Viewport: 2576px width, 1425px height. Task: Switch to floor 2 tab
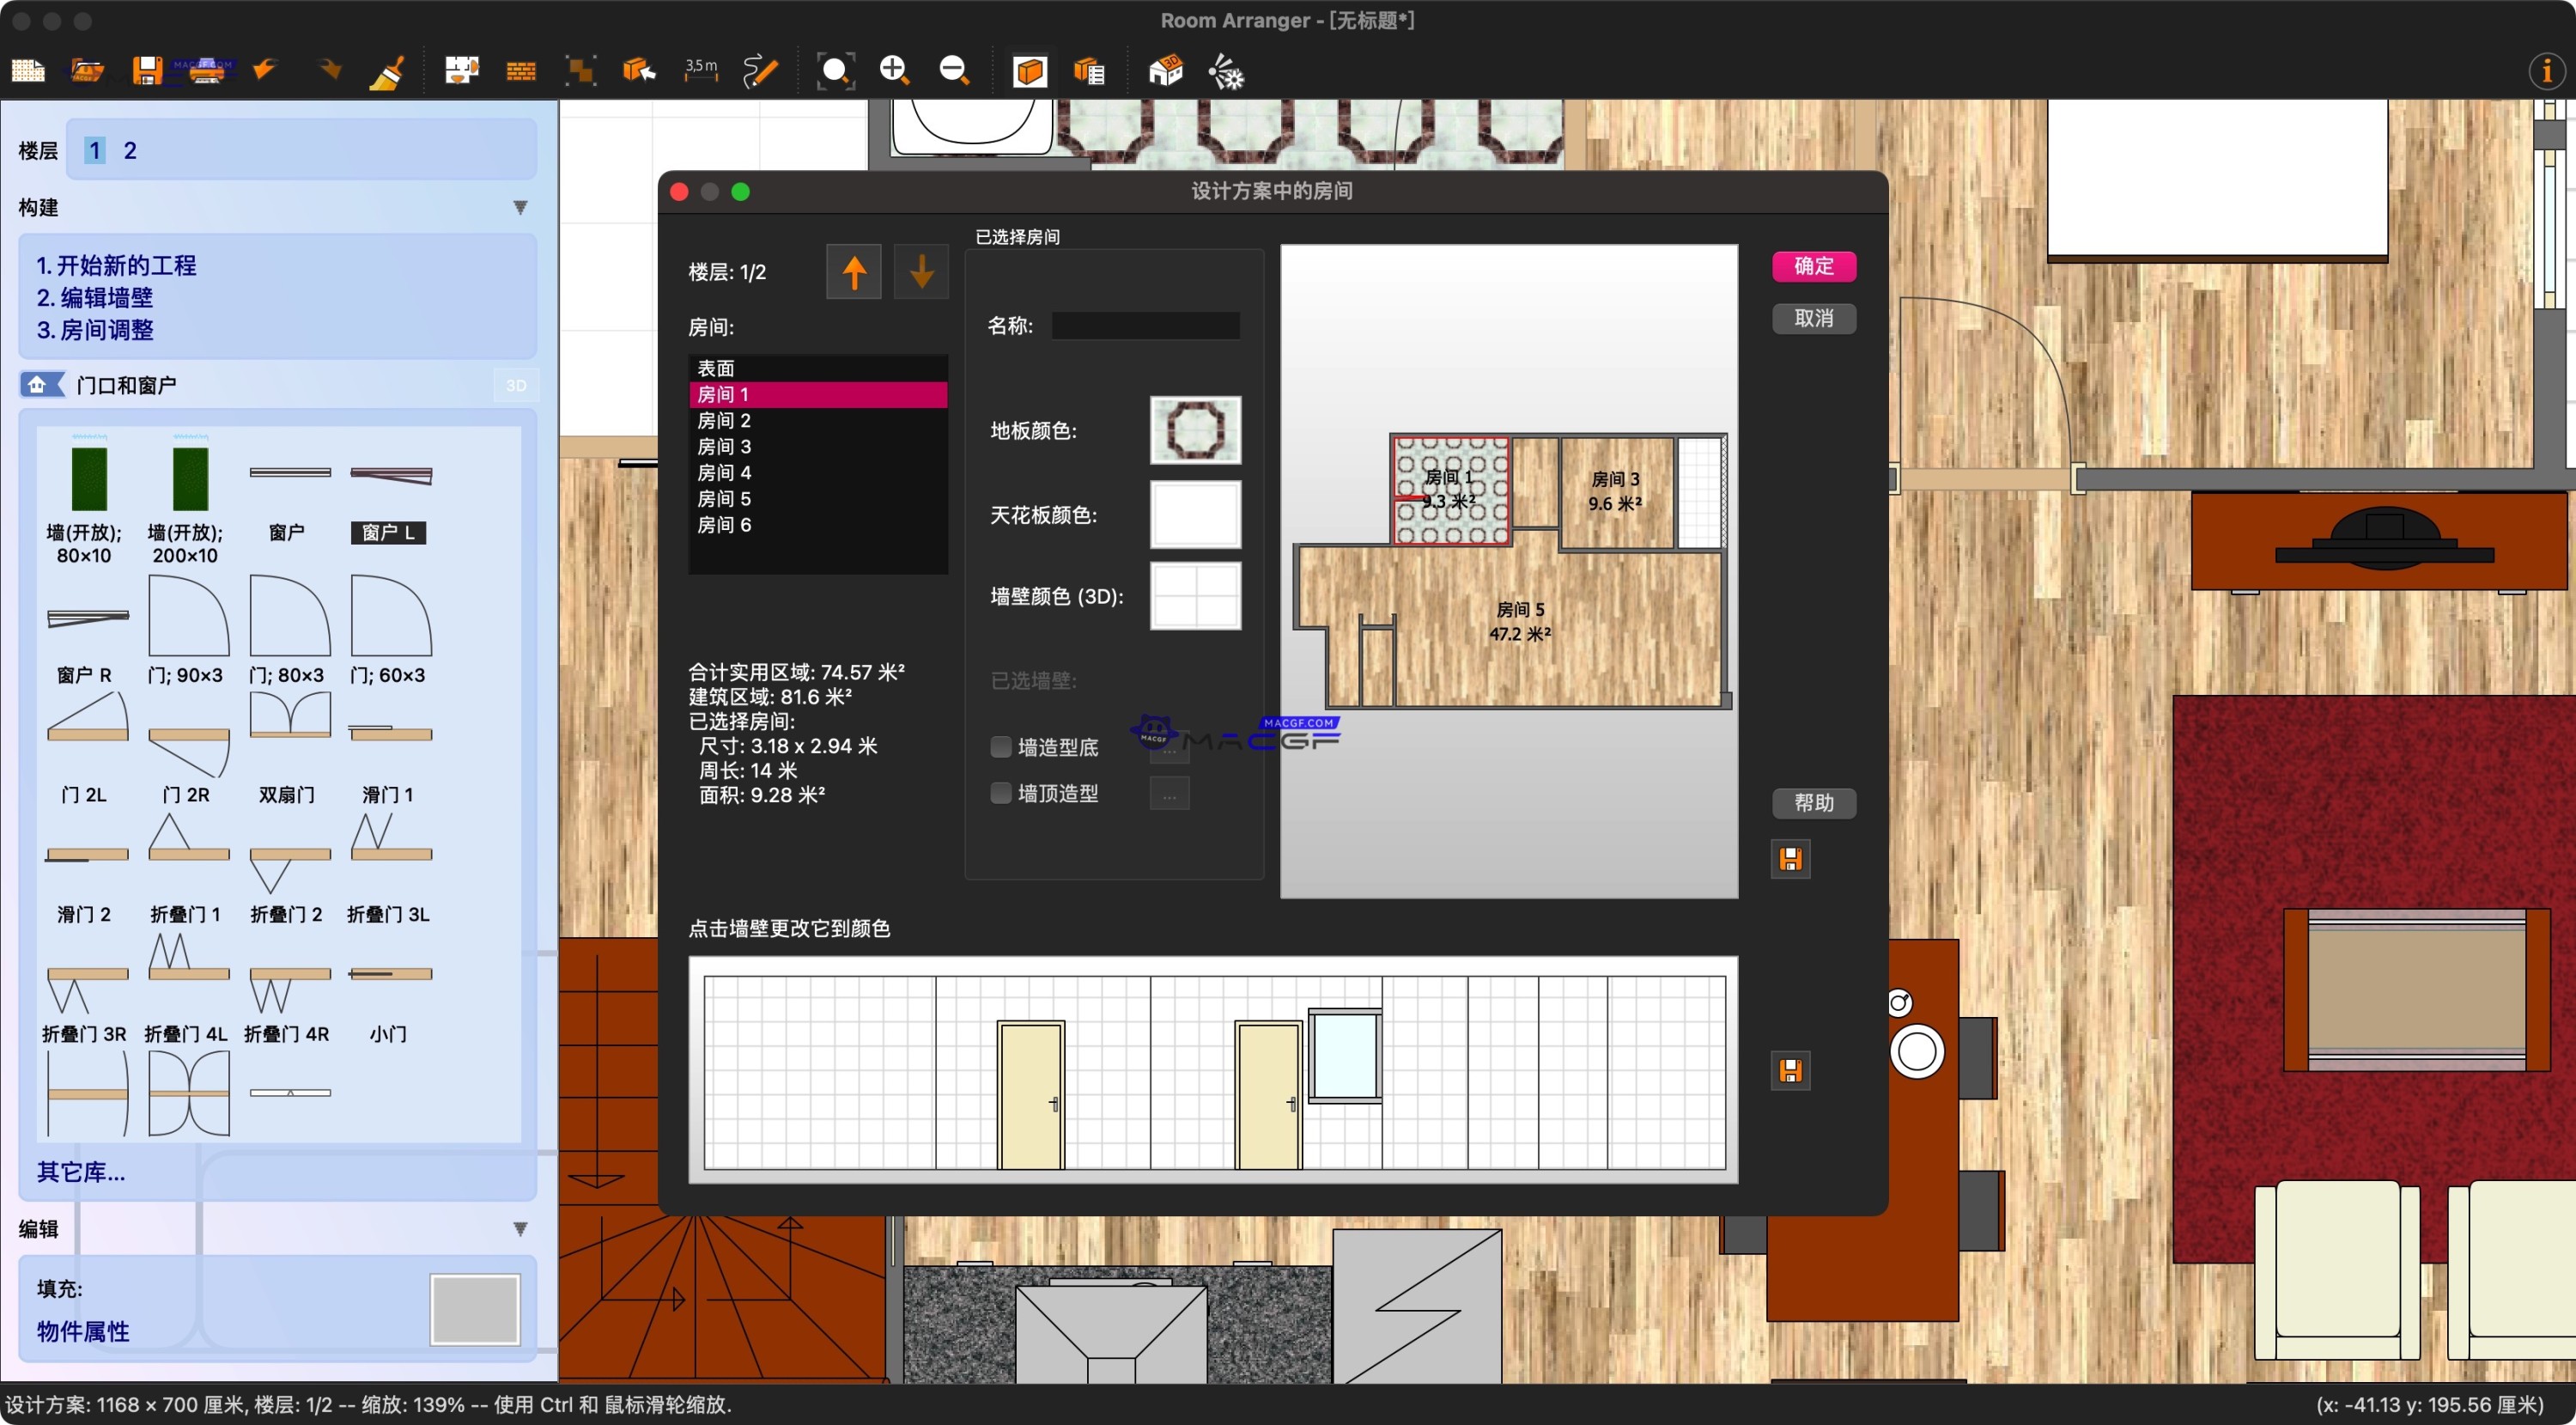[130, 149]
